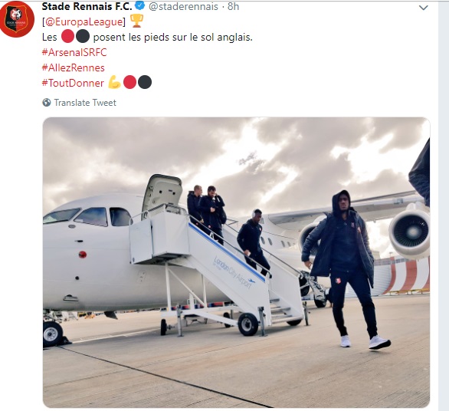Click the globe icon beside Translate Tweet
The height and width of the screenshot is (411, 449).
coord(47,102)
